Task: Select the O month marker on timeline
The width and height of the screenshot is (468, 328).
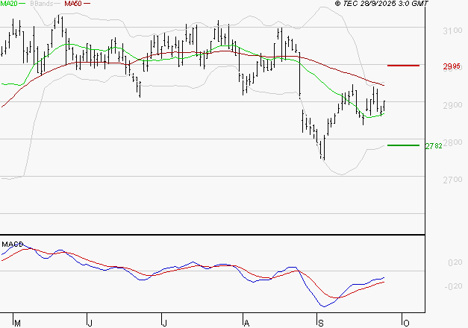Action: [405, 323]
